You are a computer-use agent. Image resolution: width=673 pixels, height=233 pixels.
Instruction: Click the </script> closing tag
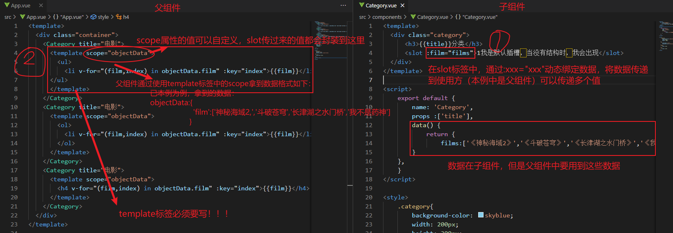pos(399,179)
